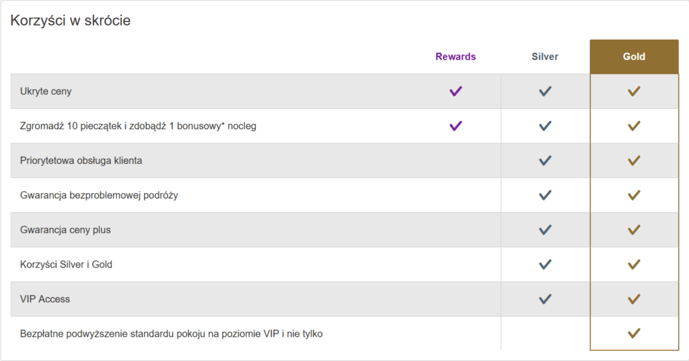Click Gold checkmark for Bezpłatne podwyższenie standardu
689x361 pixels.
[634, 333]
